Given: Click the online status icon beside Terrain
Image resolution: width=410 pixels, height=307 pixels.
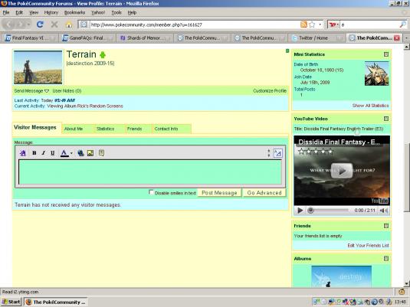Looking at the screenshot, I should pos(103,54).
